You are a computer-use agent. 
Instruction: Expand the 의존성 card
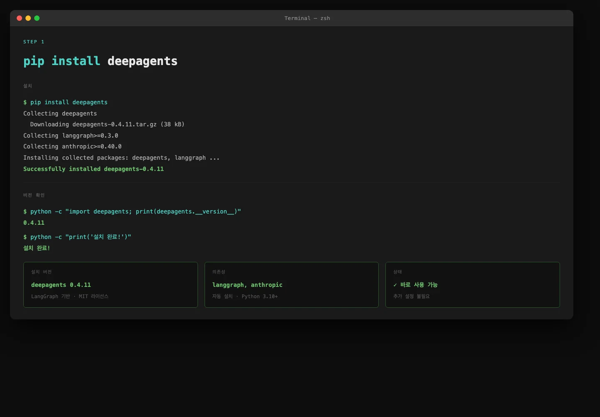click(x=291, y=285)
